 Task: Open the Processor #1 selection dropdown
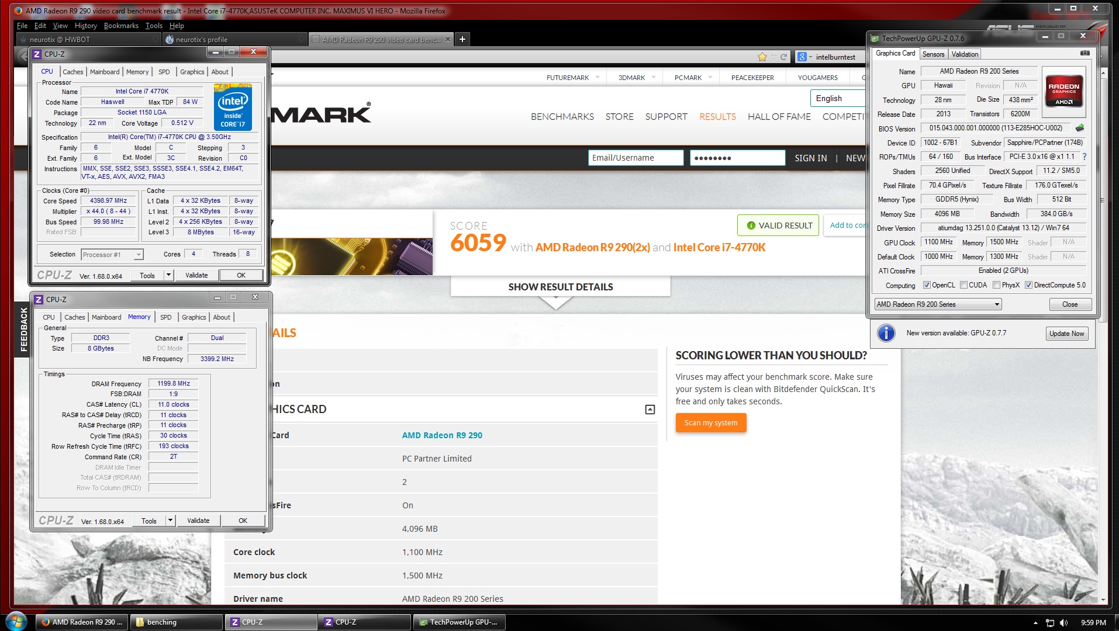coord(112,255)
